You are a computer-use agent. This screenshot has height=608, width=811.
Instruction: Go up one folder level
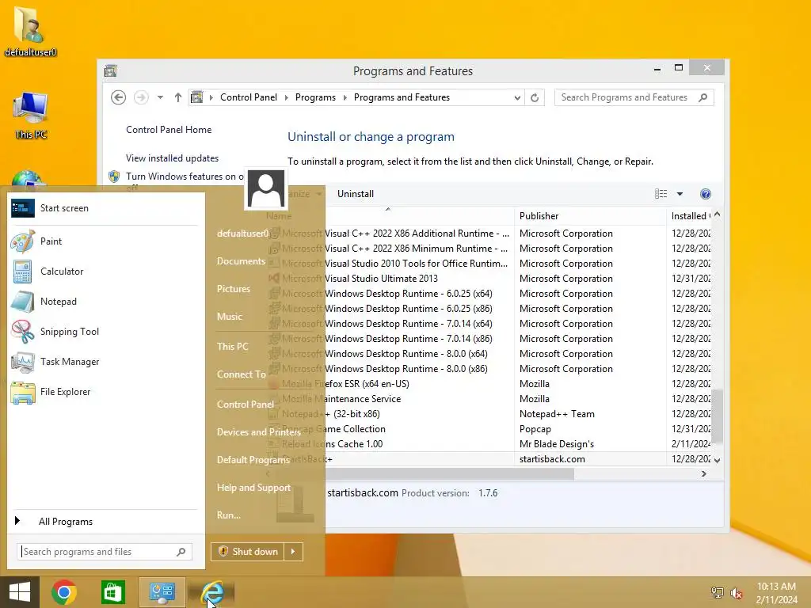pyautogui.click(x=178, y=97)
